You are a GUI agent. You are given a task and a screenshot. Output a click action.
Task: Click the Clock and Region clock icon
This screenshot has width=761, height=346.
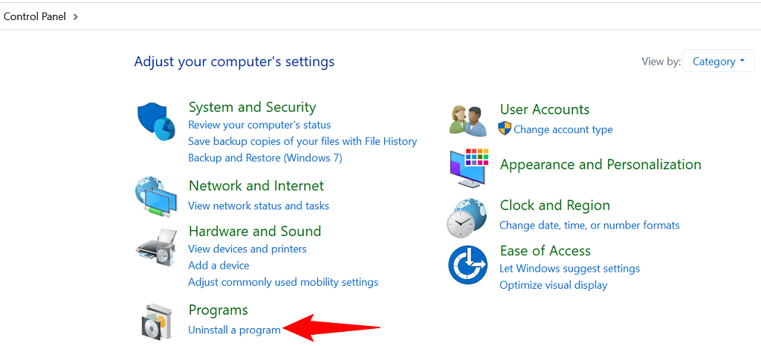(x=467, y=217)
